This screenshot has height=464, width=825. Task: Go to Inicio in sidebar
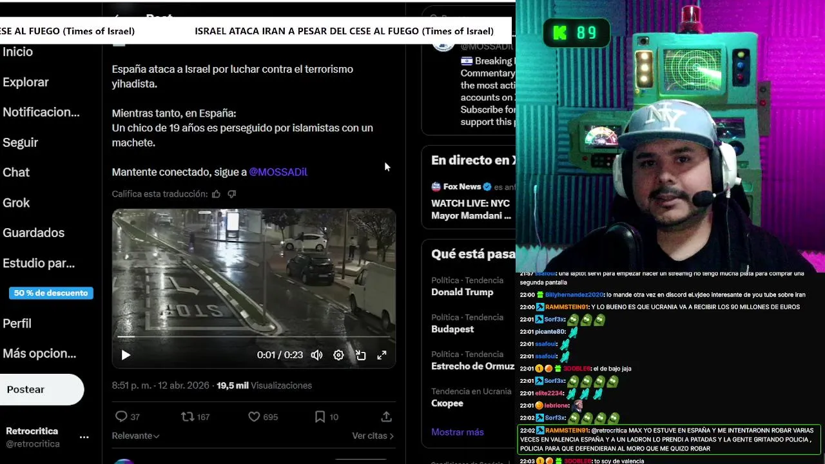click(x=17, y=52)
